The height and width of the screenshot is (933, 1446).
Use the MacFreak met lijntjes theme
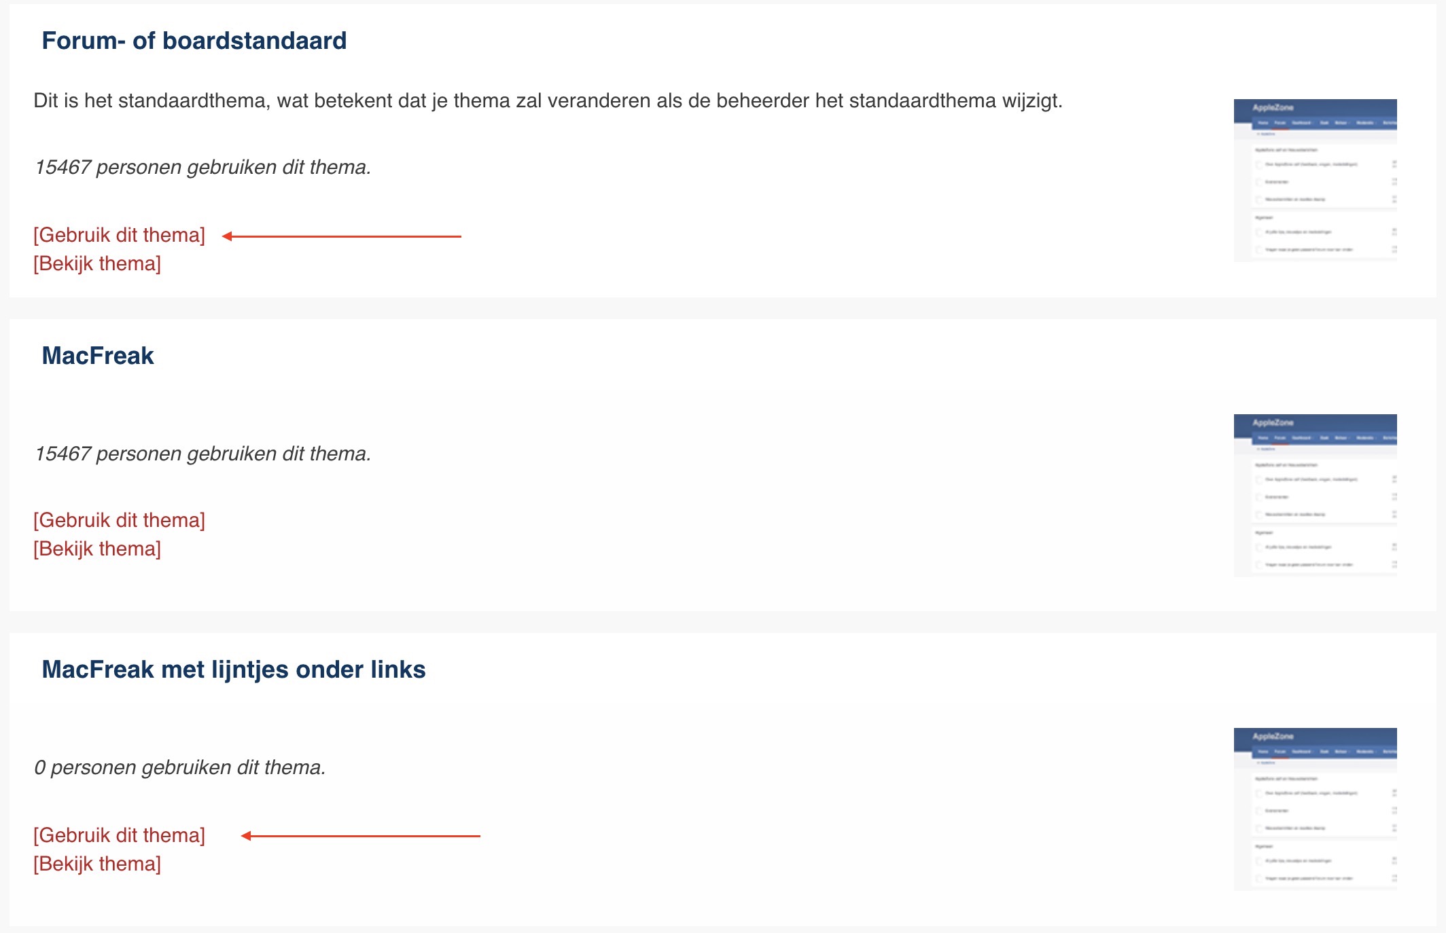pyautogui.click(x=119, y=835)
